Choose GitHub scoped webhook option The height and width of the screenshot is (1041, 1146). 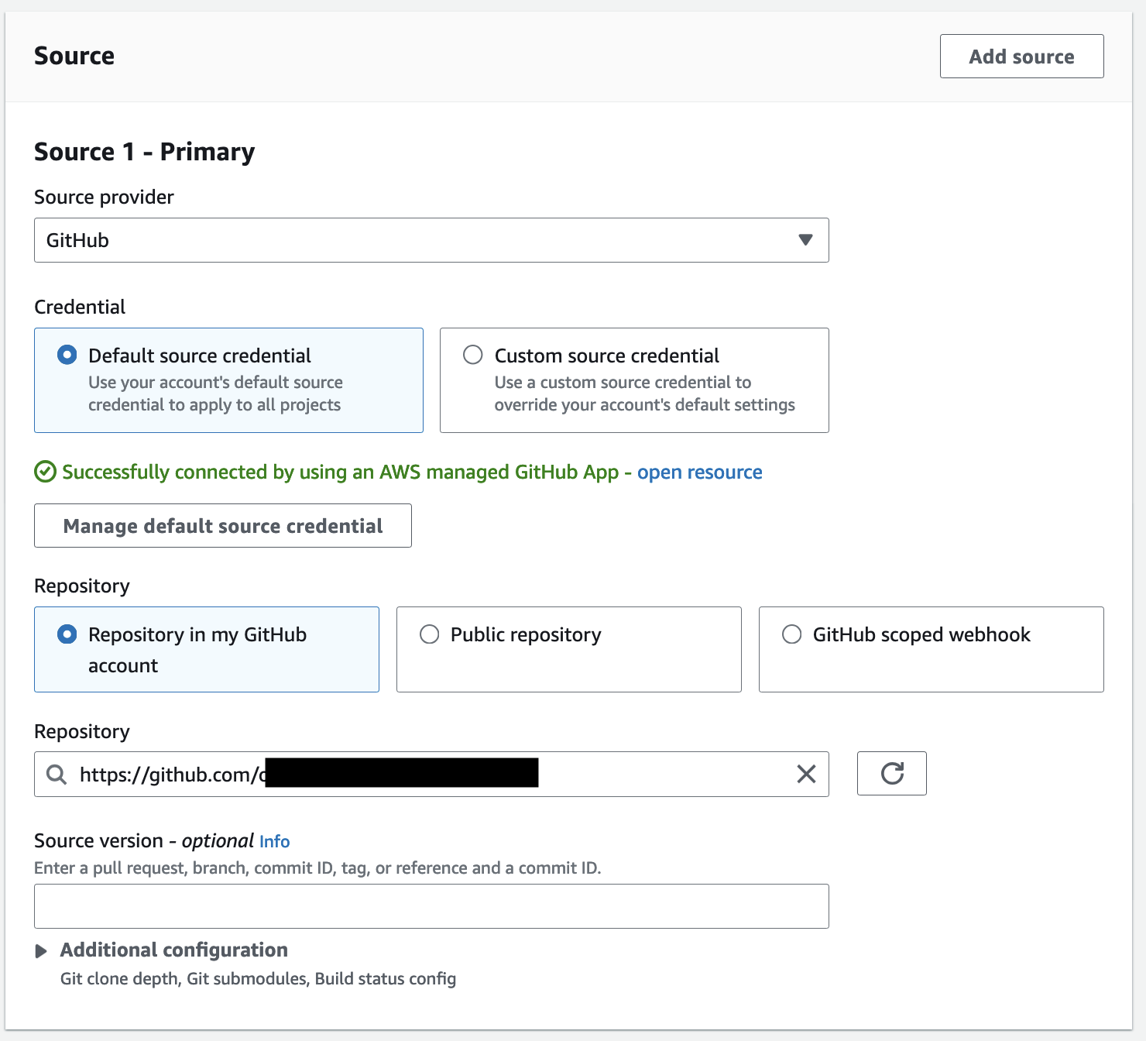[792, 634]
